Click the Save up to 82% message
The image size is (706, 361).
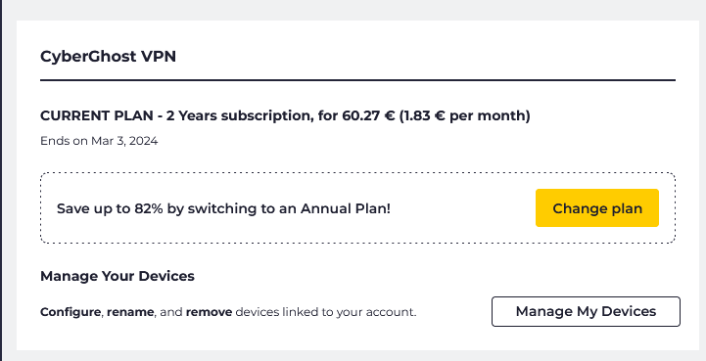223,208
